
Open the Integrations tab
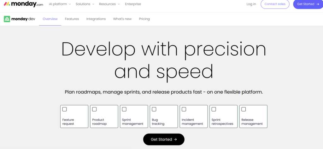pyautogui.click(x=96, y=19)
